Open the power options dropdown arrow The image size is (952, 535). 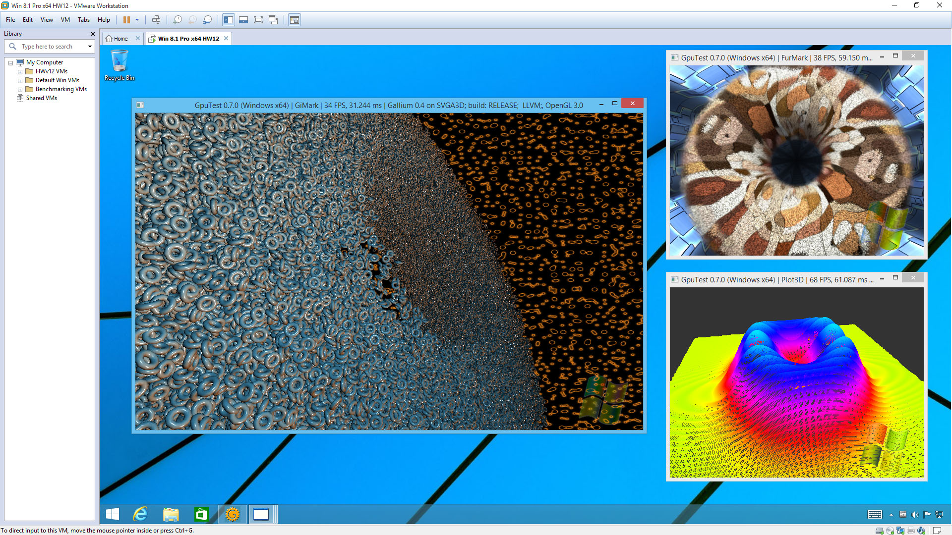(x=137, y=20)
